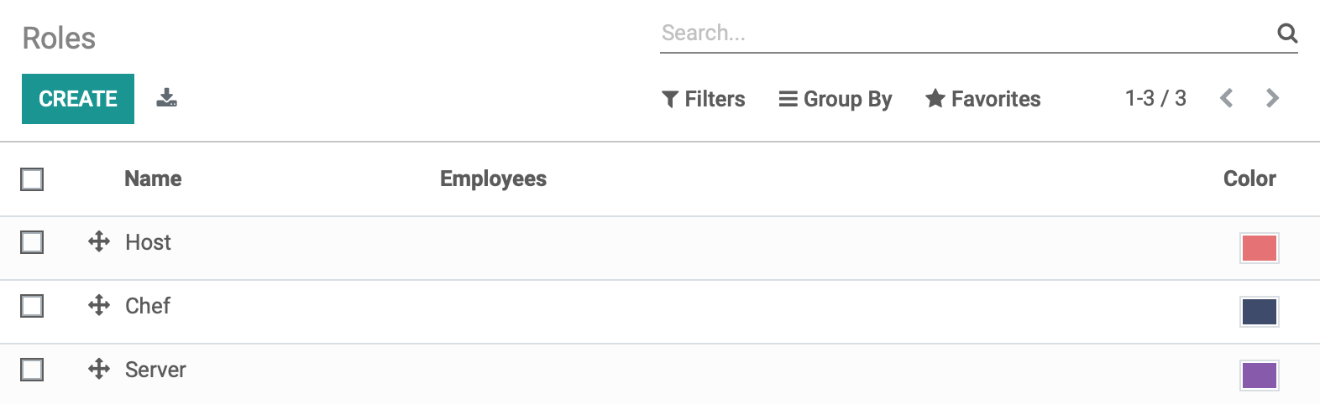Check the Chef row checkbox
The width and height of the screenshot is (1320, 404).
[x=32, y=306]
